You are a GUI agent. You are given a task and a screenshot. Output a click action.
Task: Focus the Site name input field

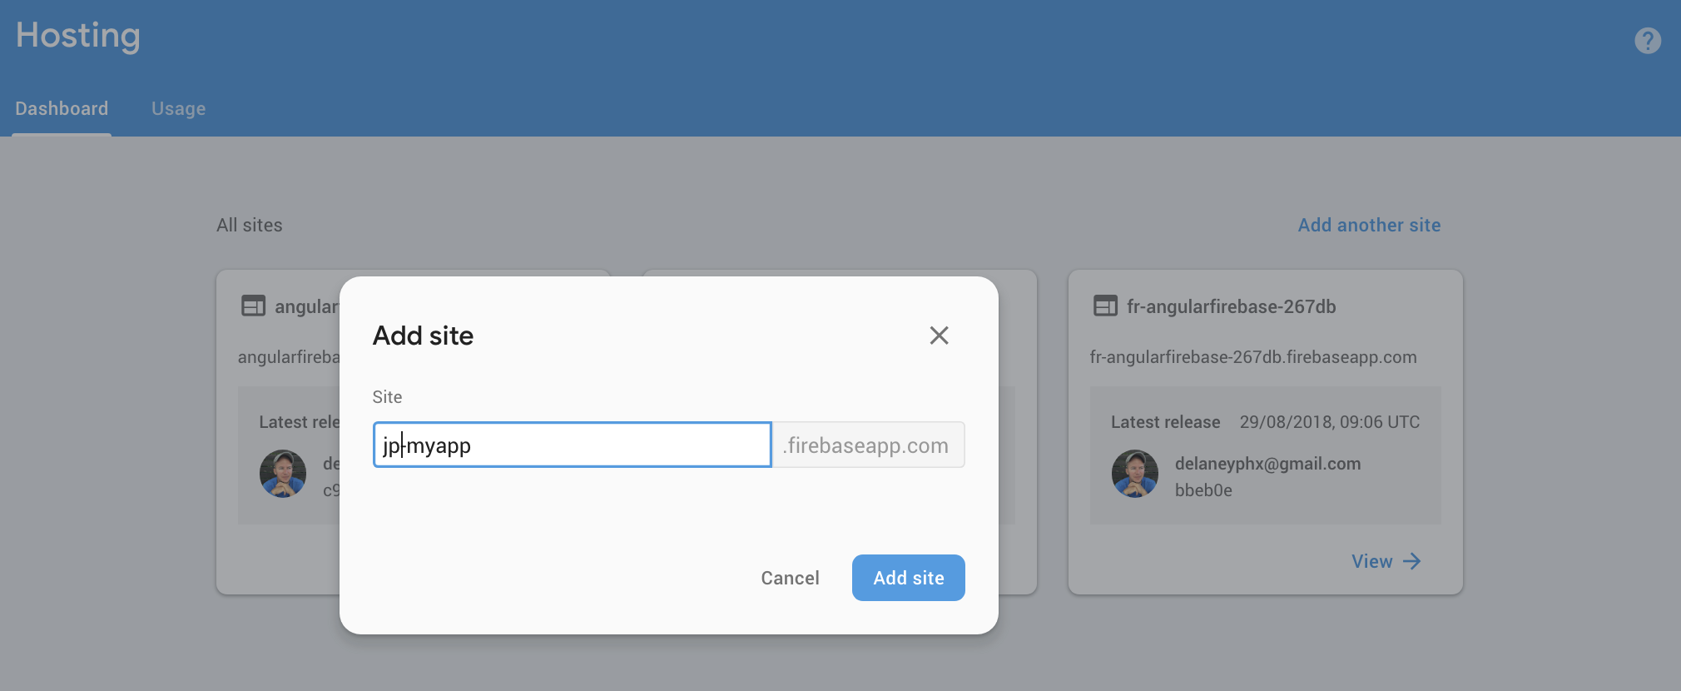click(571, 445)
